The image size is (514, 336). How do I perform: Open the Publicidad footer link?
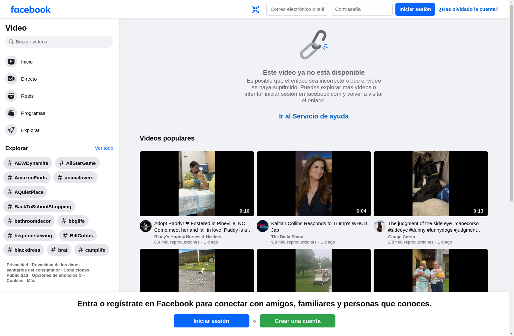pyautogui.click(x=17, y=275)
